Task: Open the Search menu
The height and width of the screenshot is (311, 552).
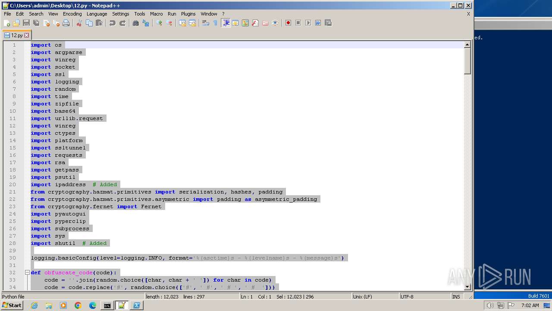Action: pos(36,14)
